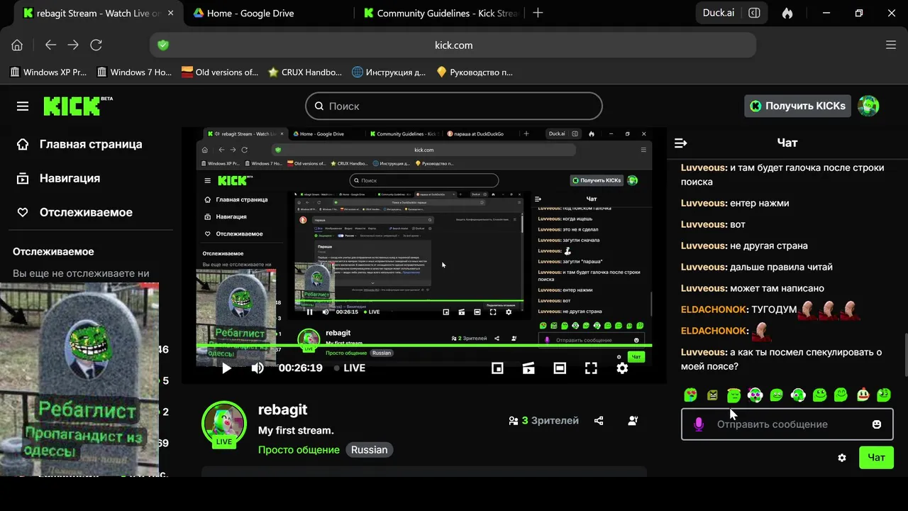Click the Luvveous message 'энтер нажми'

(x=735, y=203)
